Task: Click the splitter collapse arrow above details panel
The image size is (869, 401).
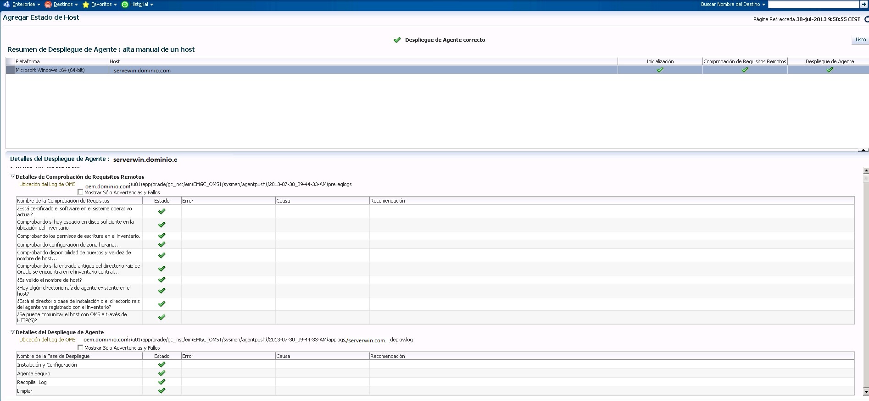Action: 863,150
